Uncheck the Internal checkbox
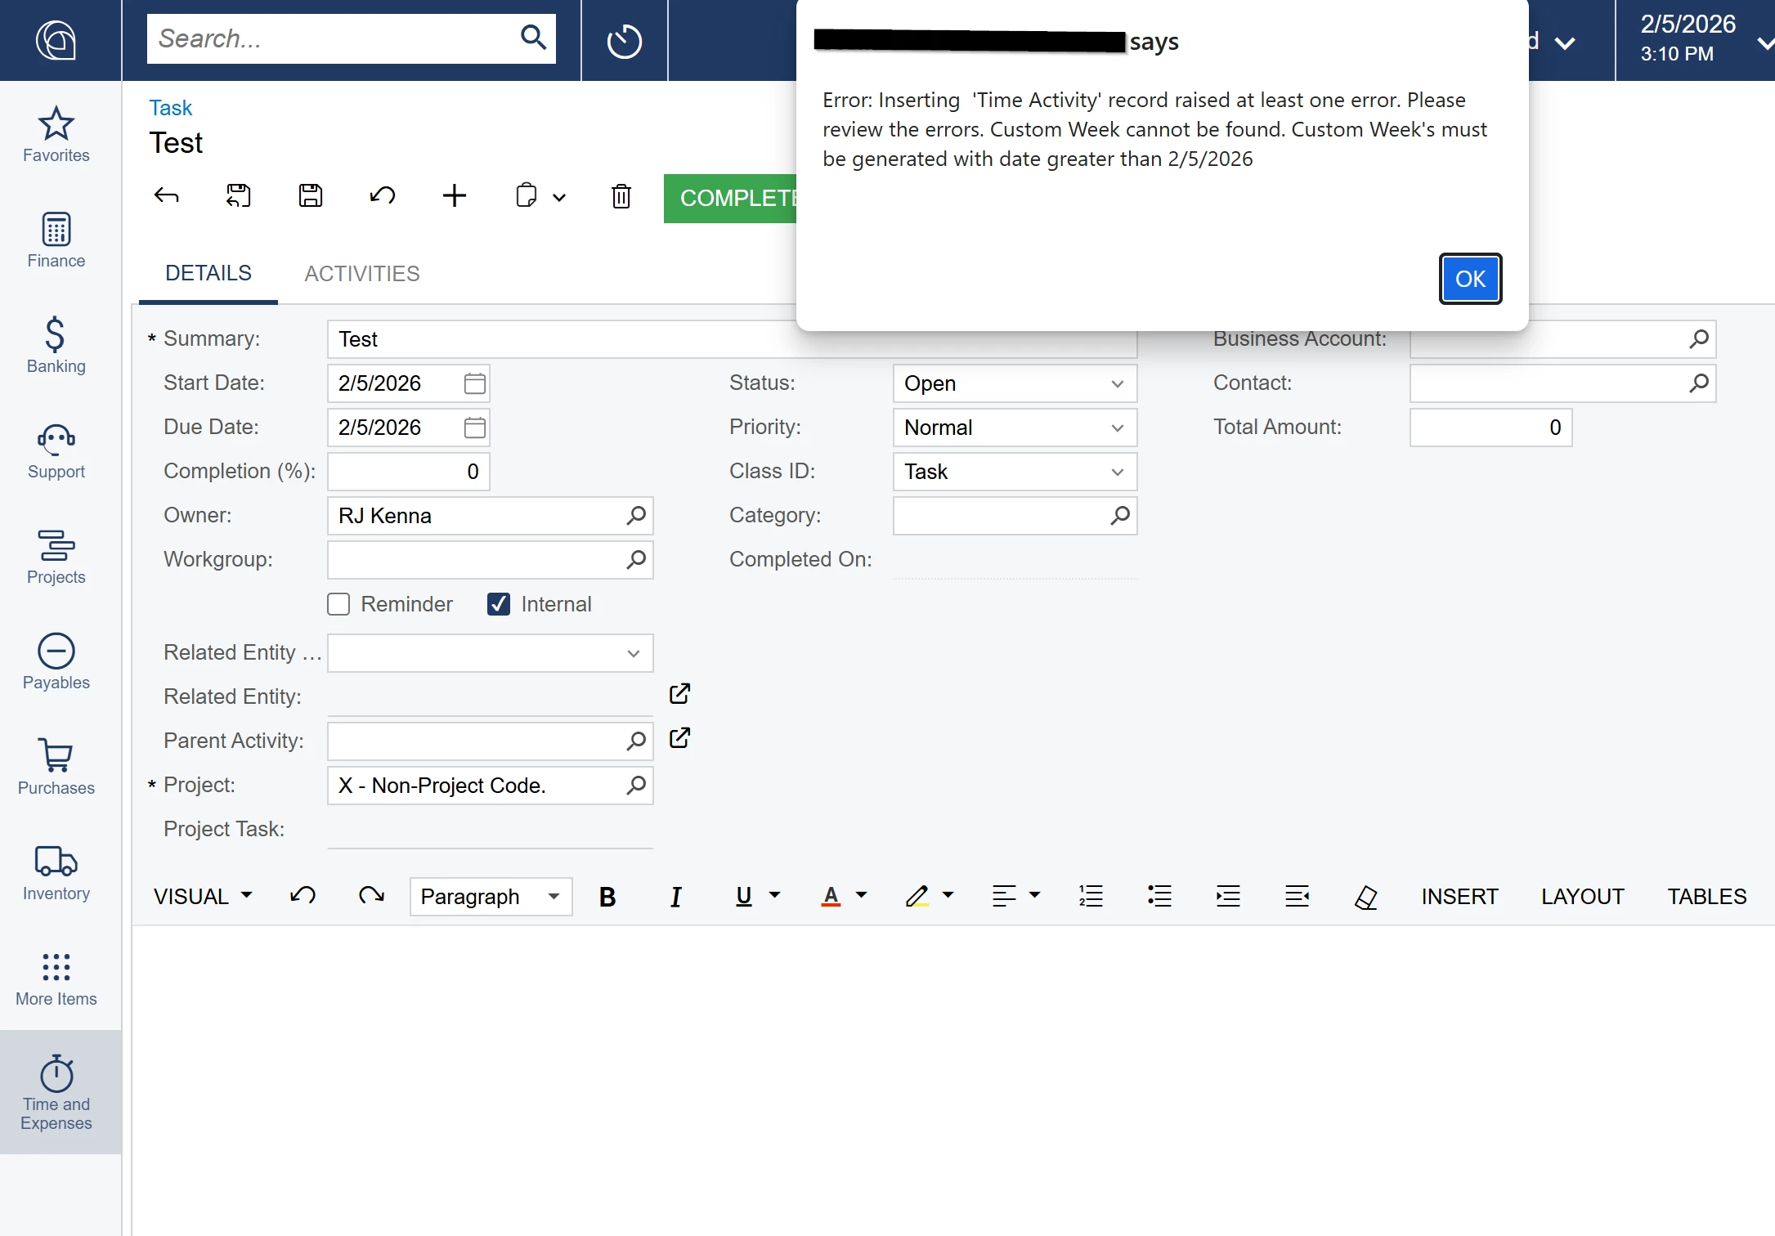This screenshot has width=1775, height=1236. point(499,604)
